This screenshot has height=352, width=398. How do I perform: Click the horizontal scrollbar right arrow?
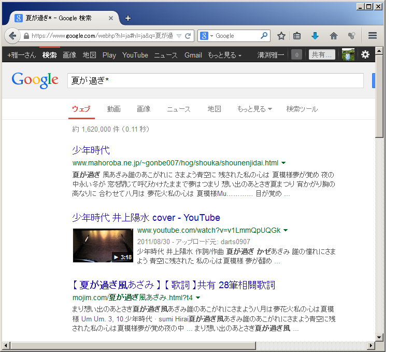point(371,345)
